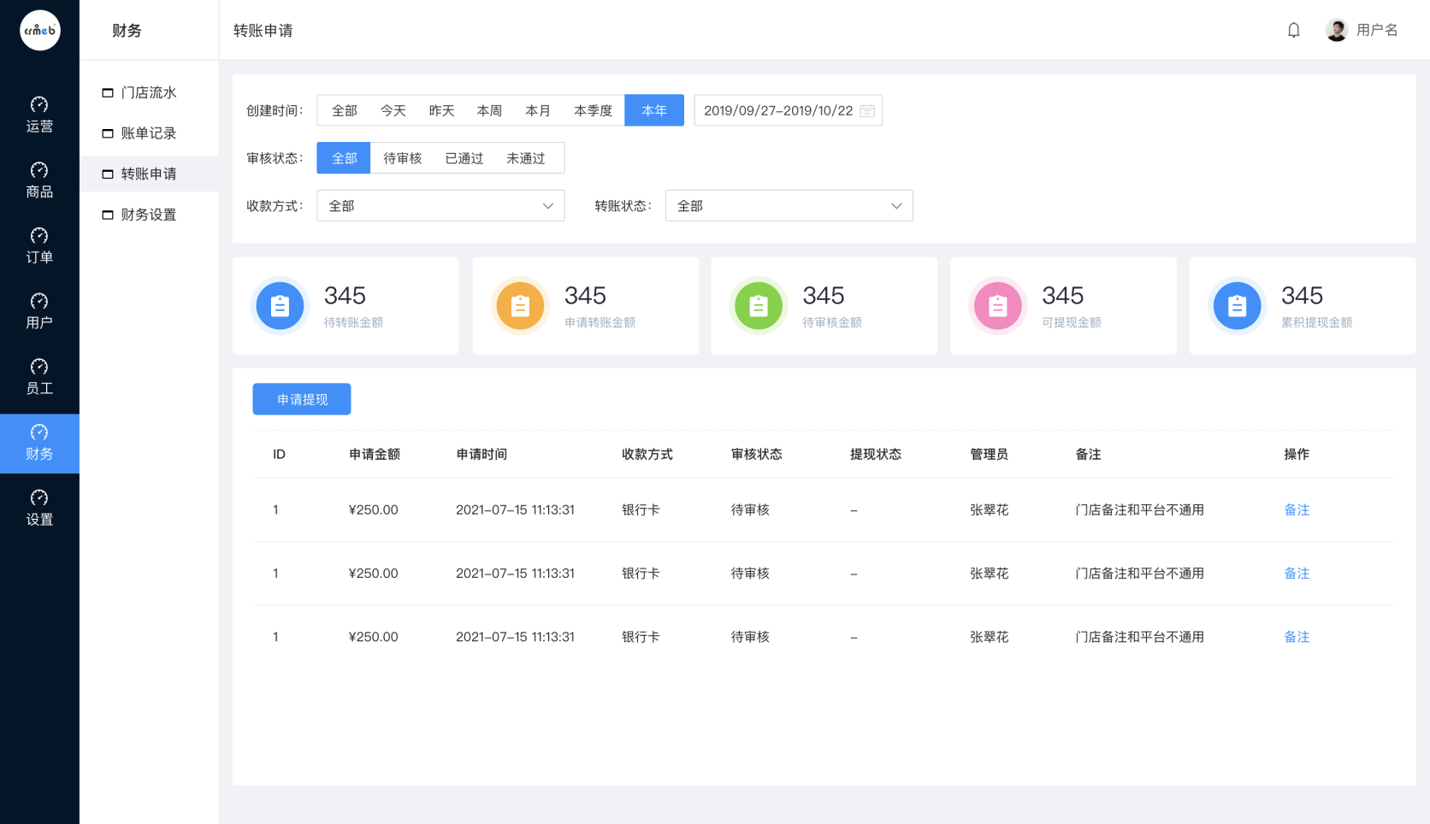Choose 本月 creation time filter
The image size is (1430, 824).
pyautogui.click(x=538, y=110)
